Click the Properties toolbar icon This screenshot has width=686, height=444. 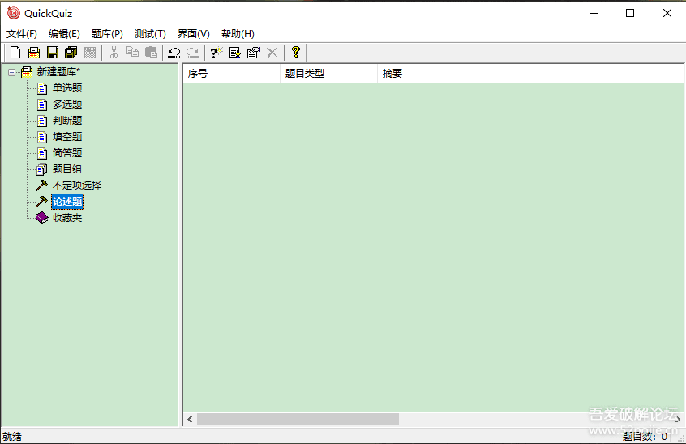tap(253, 53)
